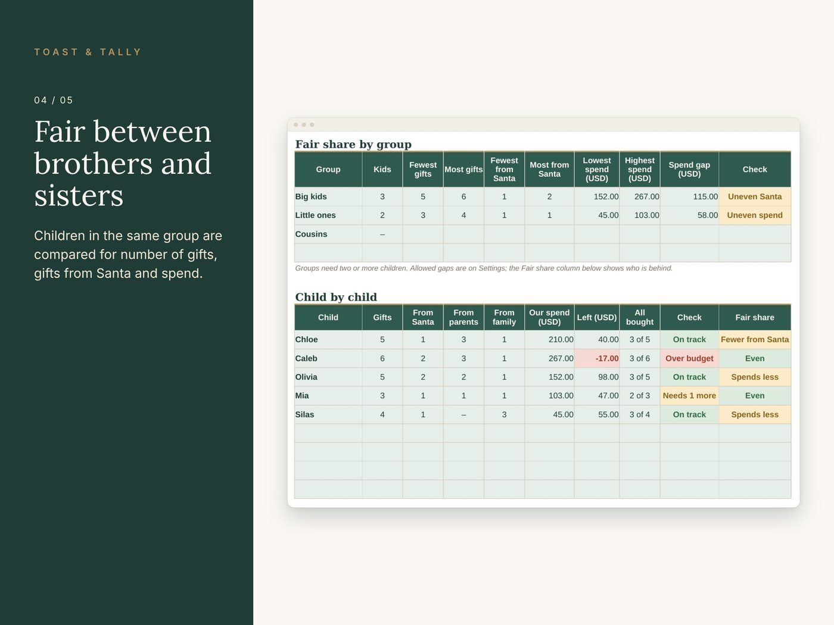This screenshot has width=834, height=625.
Task: Click the "Fair between brothers and sisters" heading
Action: click(123, 163)
